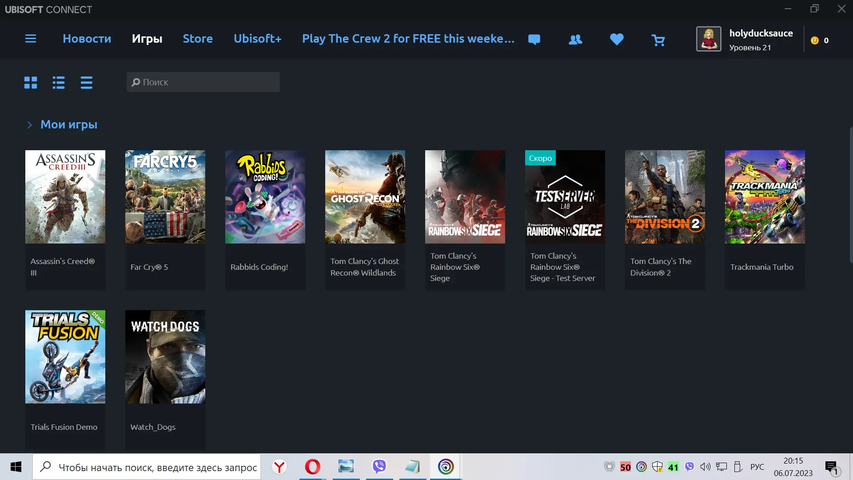Open the hamburger main menu
Image resolution: width=853 pixels, height=480 pixels.
pyautogui.click(x=31, y=39)
